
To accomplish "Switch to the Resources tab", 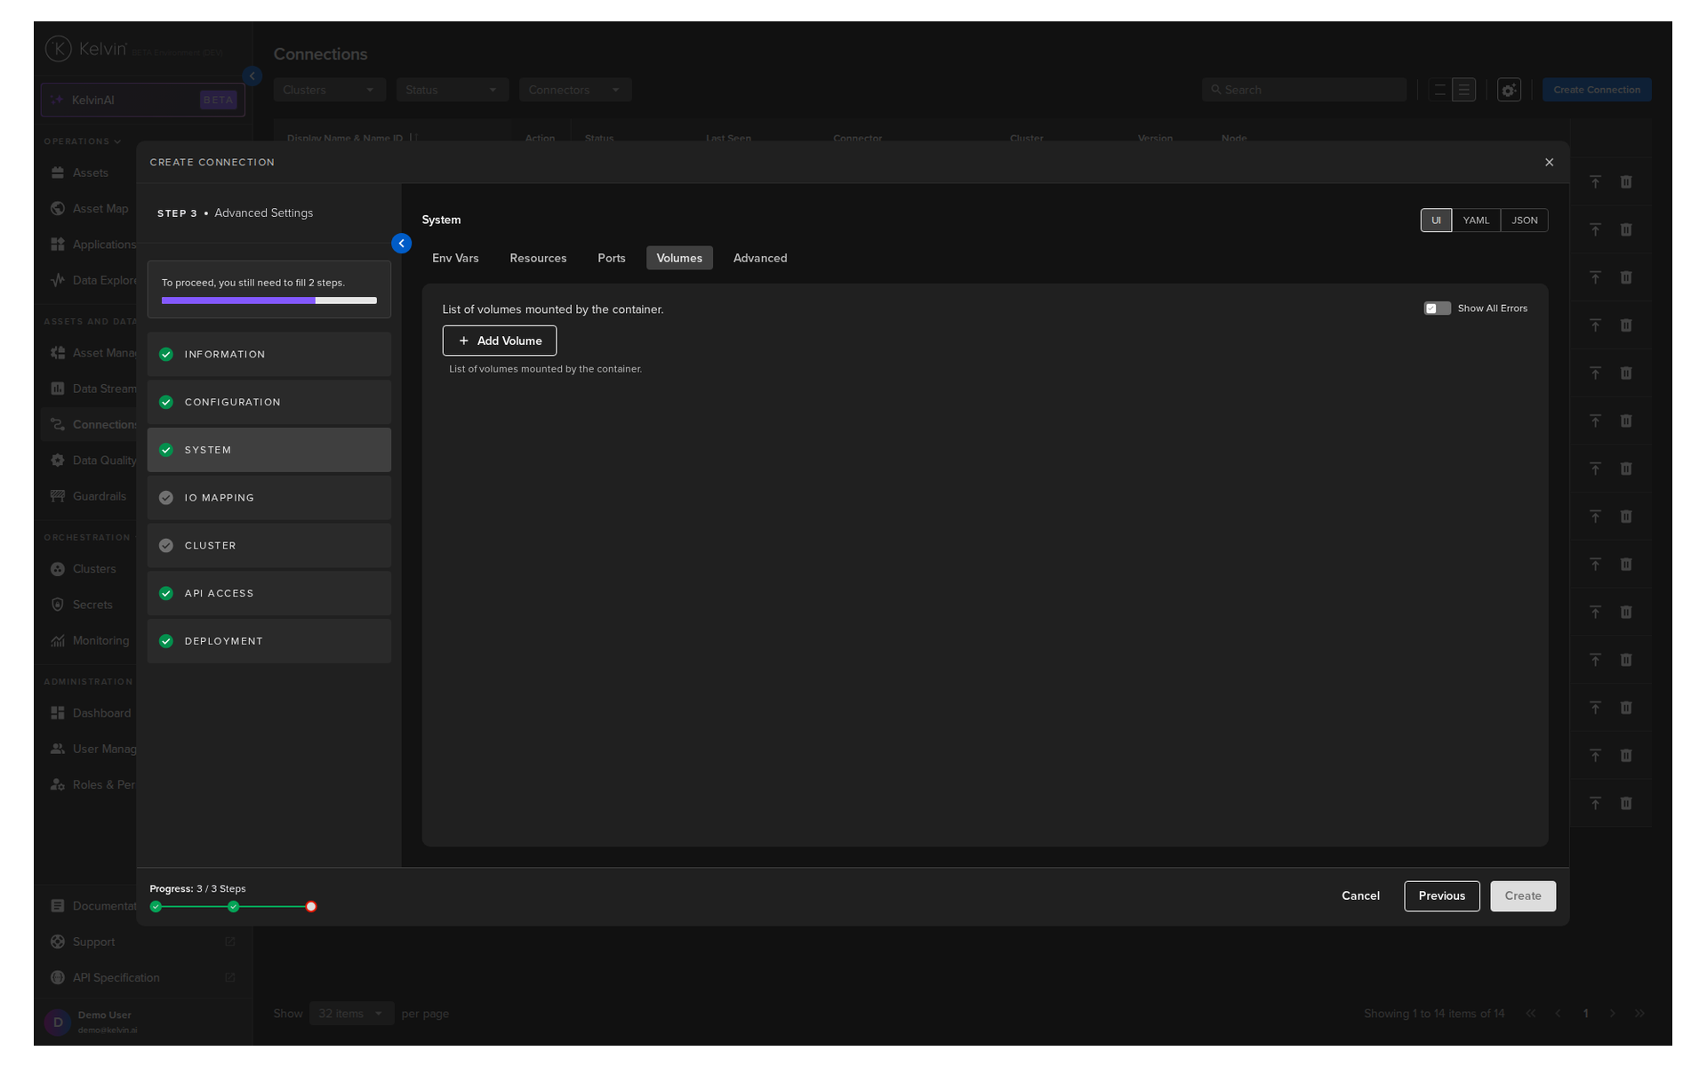I will click(x=538, y=258).
